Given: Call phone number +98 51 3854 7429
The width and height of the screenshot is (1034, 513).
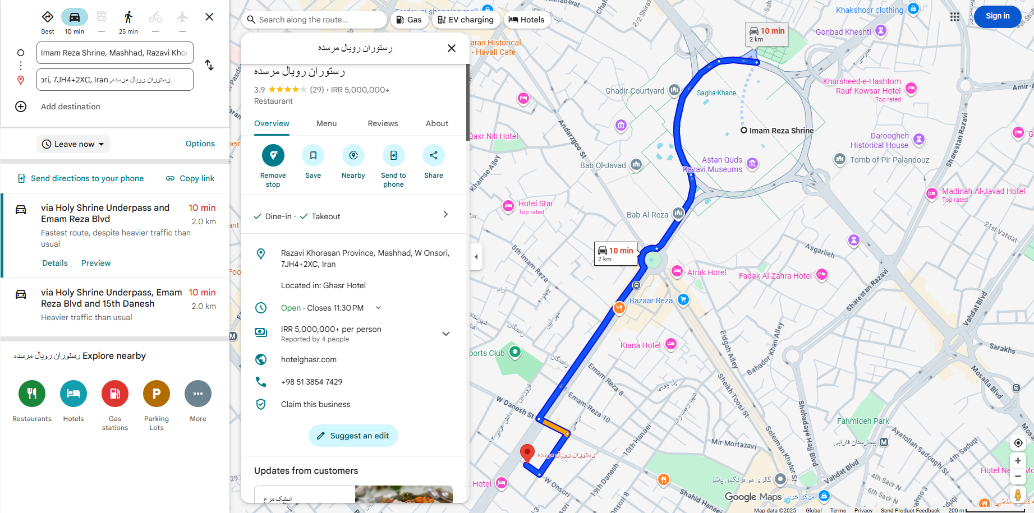Looking at the screenshot, I should click(x=312, y=382).
